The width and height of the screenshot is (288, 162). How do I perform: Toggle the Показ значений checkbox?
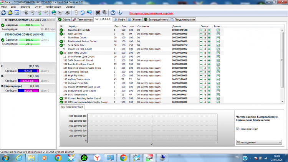click(237, 129)
